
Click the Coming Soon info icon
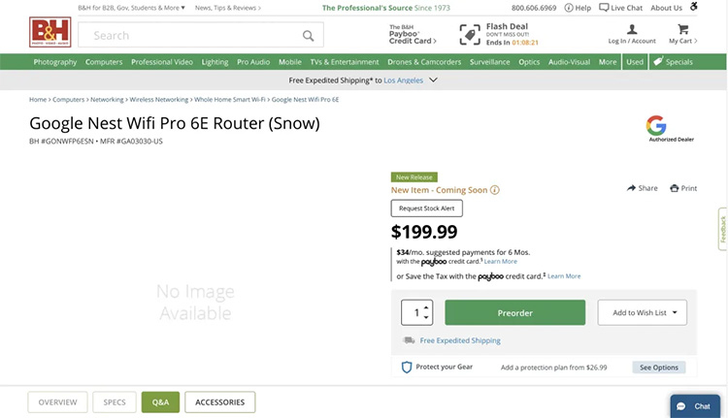[495, 190]
